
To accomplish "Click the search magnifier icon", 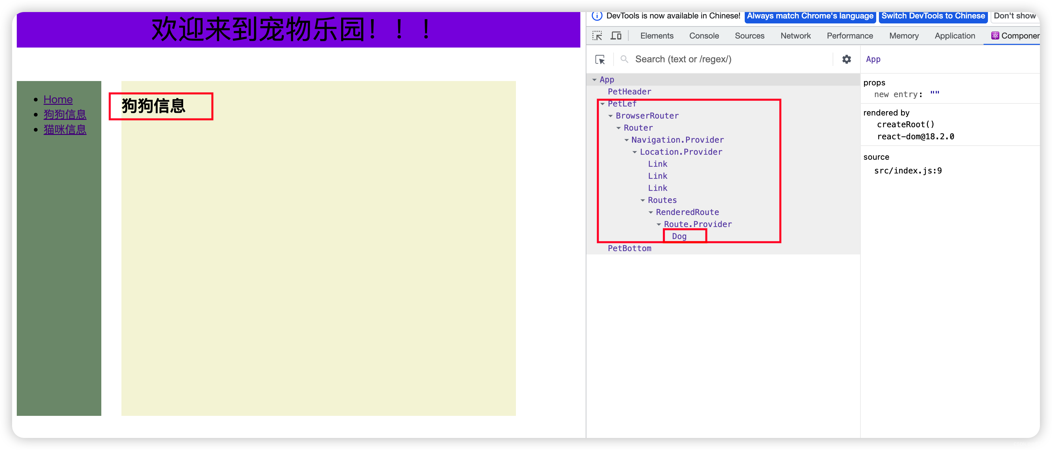I will [624, 60].
